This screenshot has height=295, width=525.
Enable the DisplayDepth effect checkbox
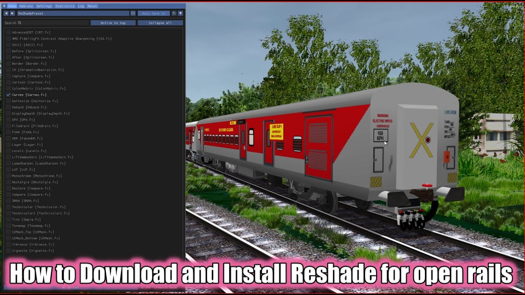[8, 113]
